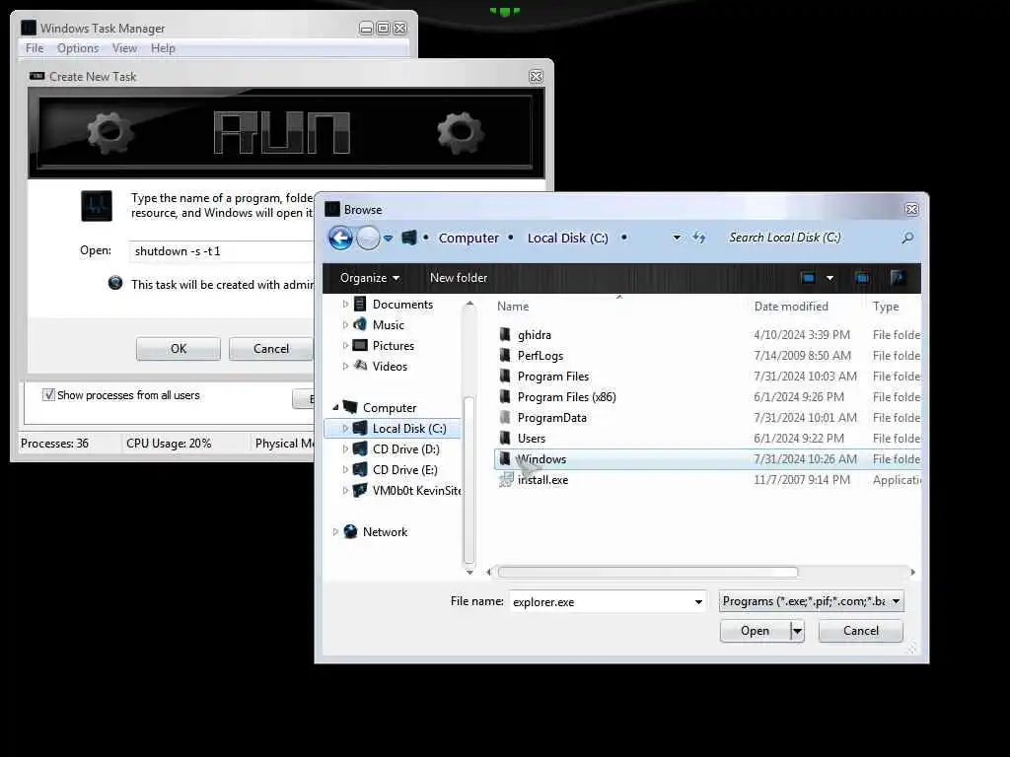
Task: Open Task Manager Help menu
Action: [163, 48]
